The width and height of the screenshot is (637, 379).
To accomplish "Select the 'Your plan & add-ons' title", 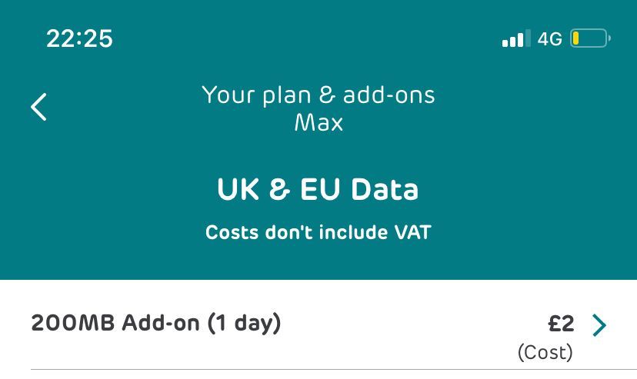I will pyautogui.click(x=318, y=95).
